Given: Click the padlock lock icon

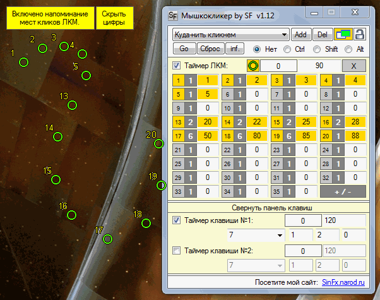Looking at the screenshot, I should pyautogui.click(x=360, y=34).
